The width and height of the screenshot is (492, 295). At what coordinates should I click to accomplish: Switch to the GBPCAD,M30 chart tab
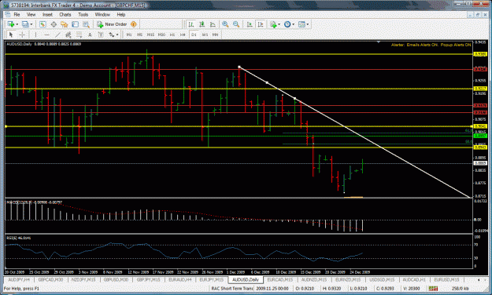pos(50,279)
